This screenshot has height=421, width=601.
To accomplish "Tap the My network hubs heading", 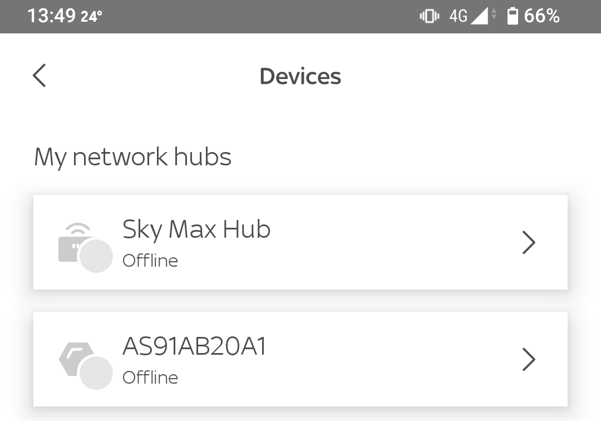I will tap(132, 156).
